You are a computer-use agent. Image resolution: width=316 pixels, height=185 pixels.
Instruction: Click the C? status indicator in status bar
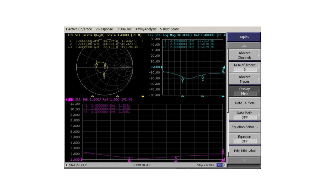tap(219, 165)
